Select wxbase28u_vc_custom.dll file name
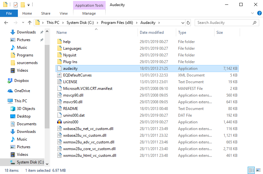263x174 pixels. [85, 135]
